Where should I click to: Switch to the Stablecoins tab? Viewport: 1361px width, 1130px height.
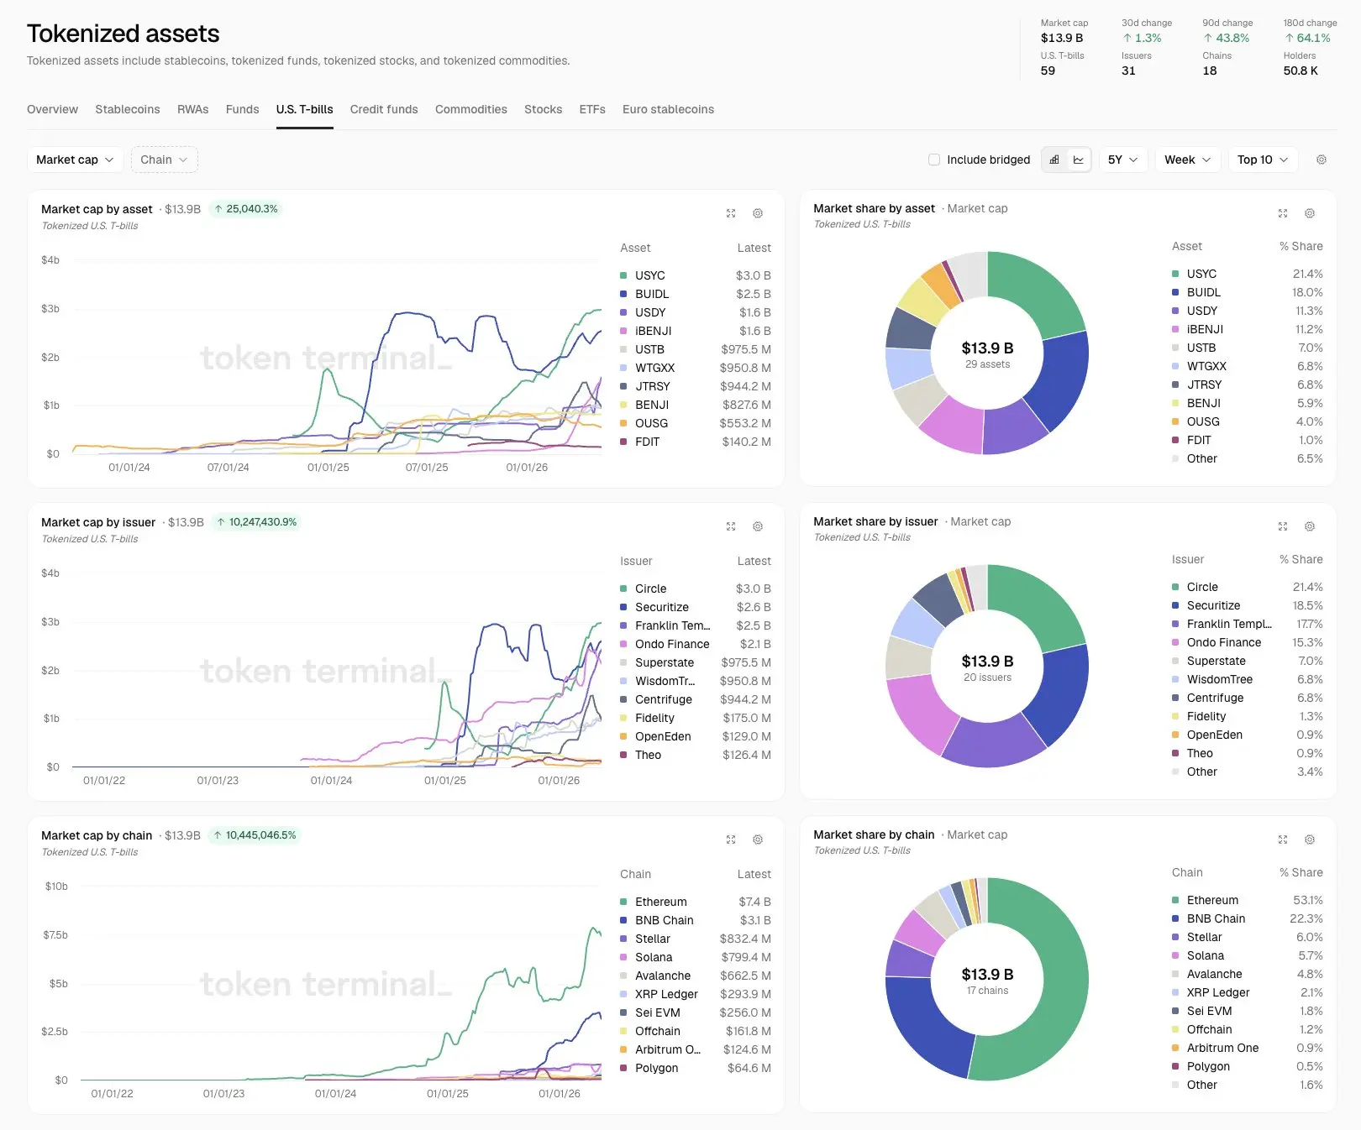[128, 109]
